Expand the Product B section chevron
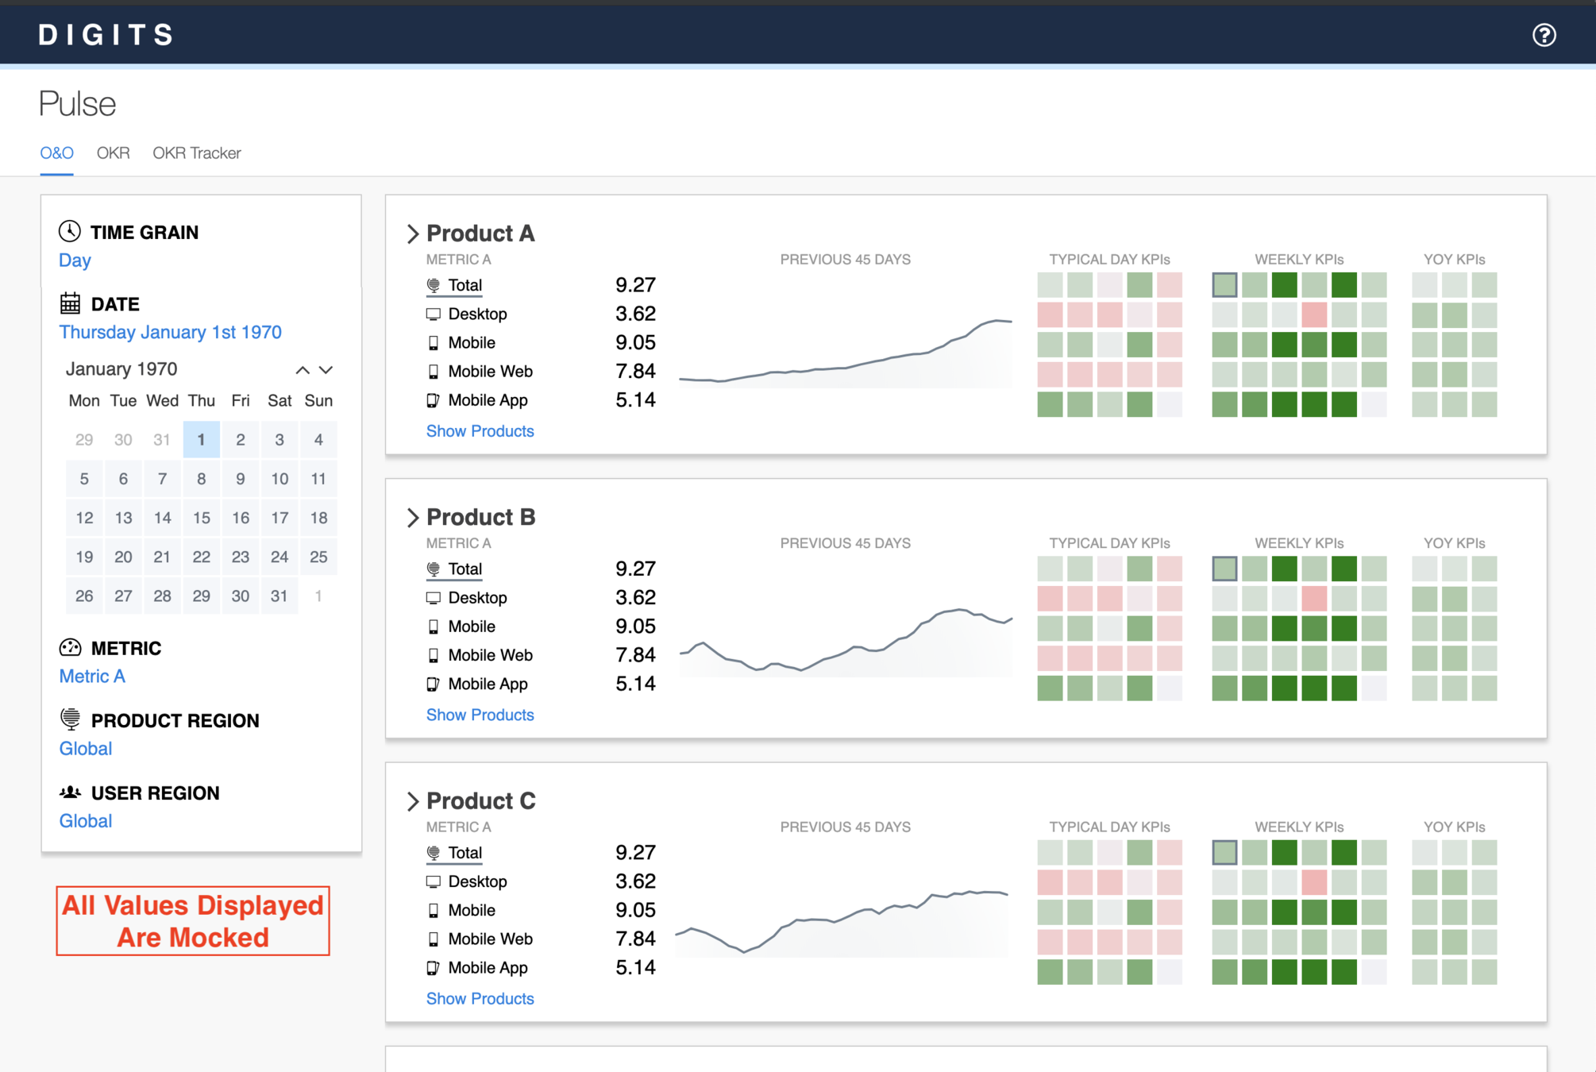Image resolution: width=1596 pixels, height=1072 pixels. point(412,517)
